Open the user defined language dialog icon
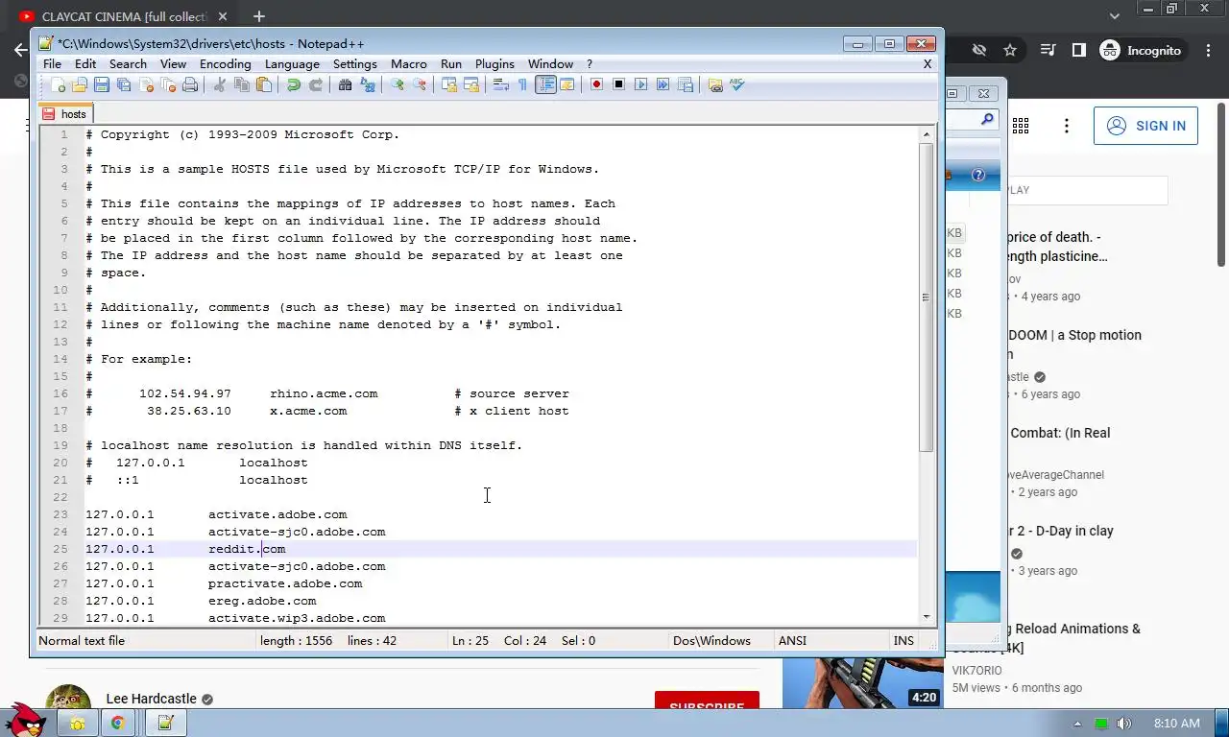 click(x=566, y=84)
